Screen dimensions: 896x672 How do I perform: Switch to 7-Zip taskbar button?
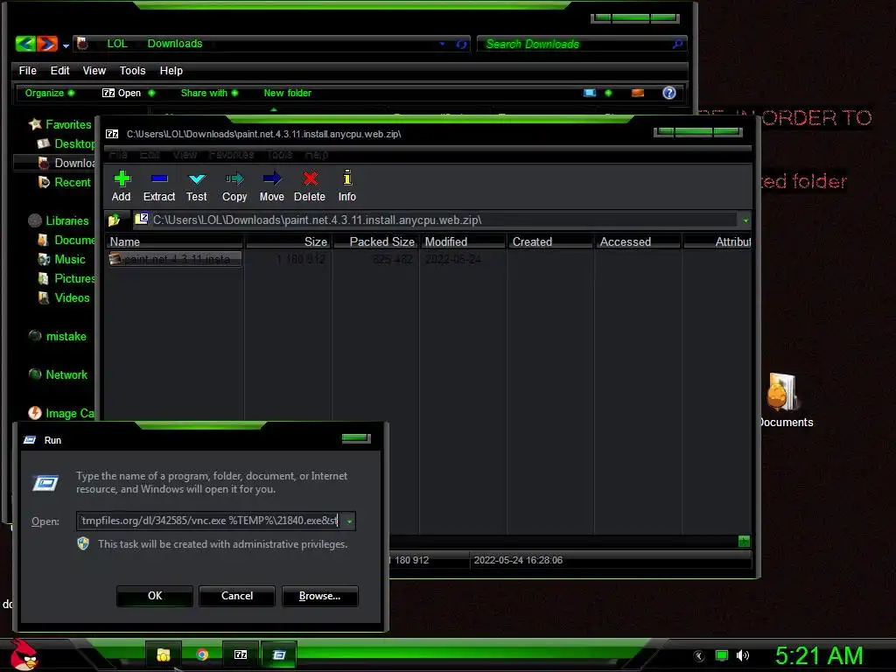pos(241,654)
